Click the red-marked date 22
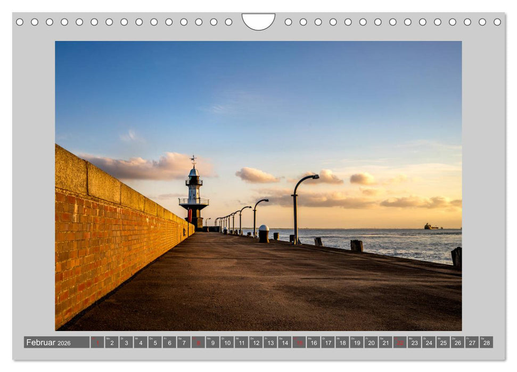 400,343
